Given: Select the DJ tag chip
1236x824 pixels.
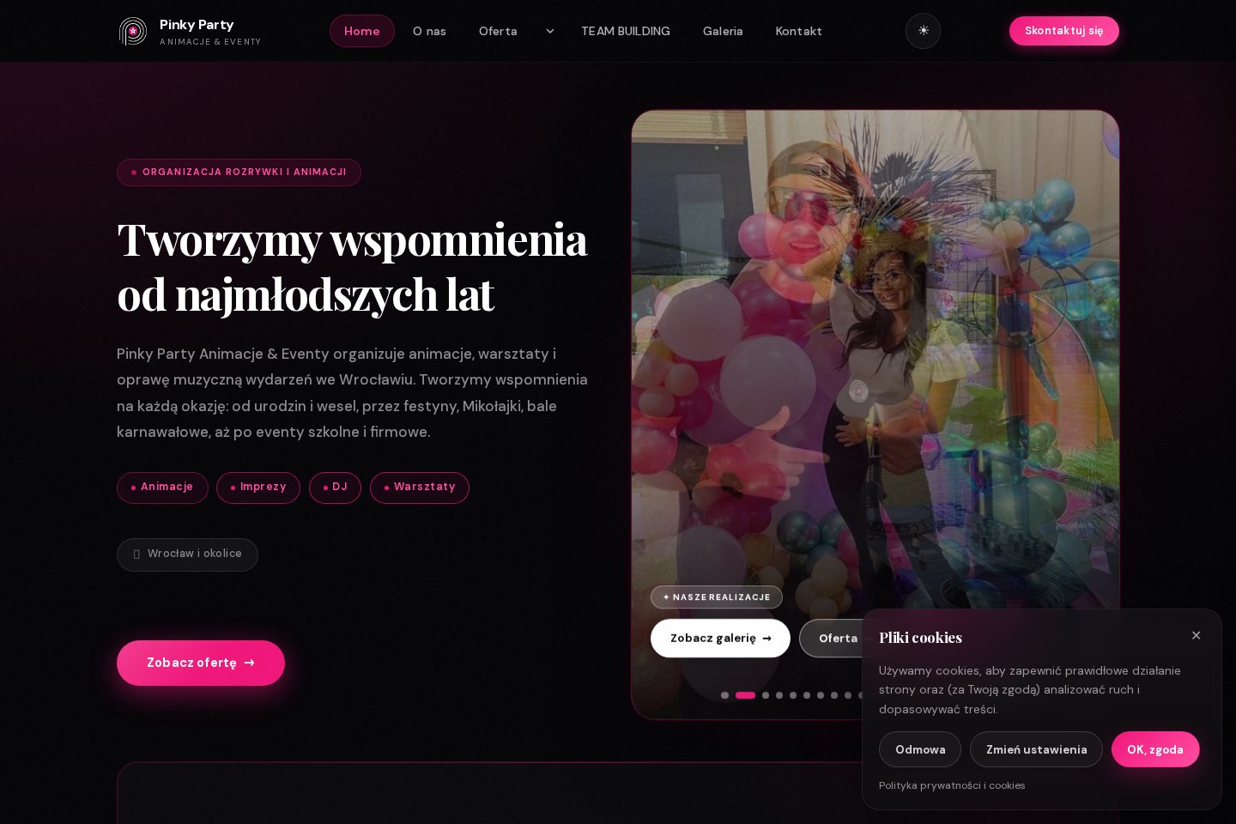Looking at the screenshot, I should [x=335, y=488].
